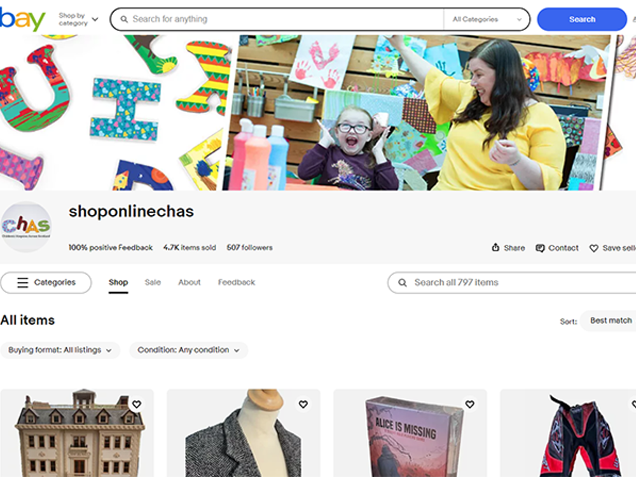Expand the Buying format filter
Viewport: 636px width, 477px height.
[60, 350]
